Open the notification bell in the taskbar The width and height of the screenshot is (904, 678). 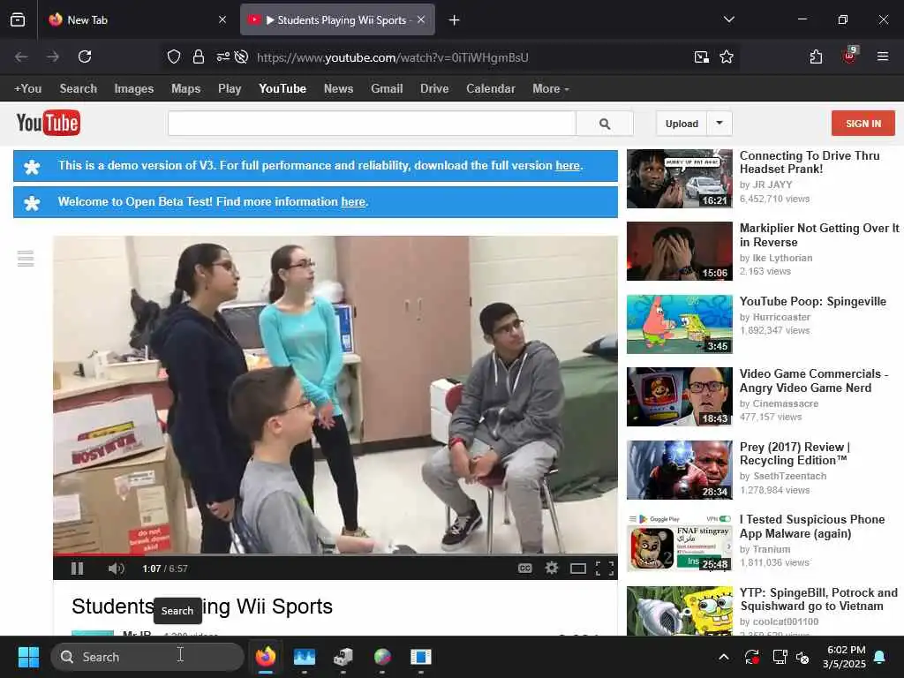880,657
